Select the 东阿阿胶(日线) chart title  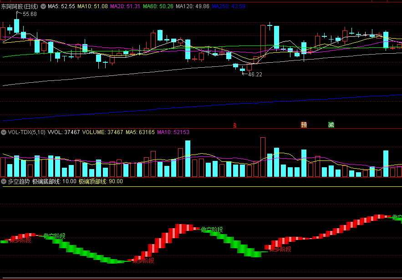coord(20,6)
